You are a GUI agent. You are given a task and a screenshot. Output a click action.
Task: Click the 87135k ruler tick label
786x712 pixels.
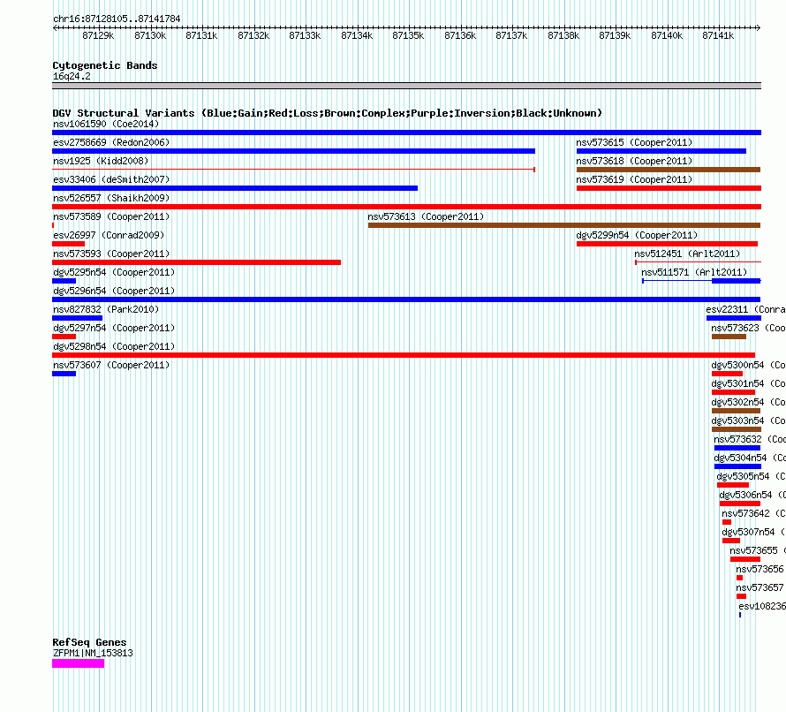[x=408, y=35]
